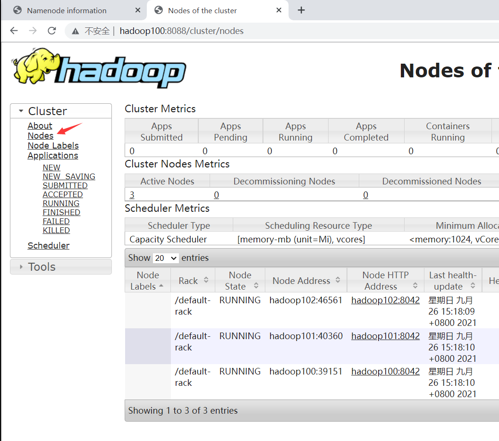Open the Node Labels link
The height and width of the screenshot is (441, 499).
point(53,146)
